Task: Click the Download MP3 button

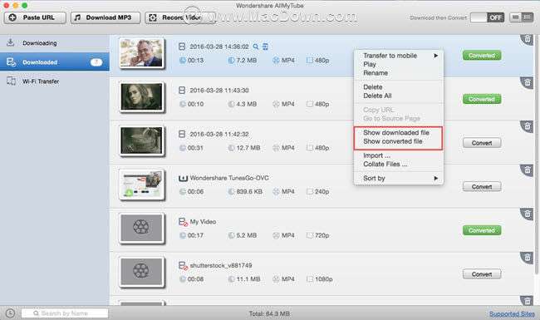Action: click(106, 17)
